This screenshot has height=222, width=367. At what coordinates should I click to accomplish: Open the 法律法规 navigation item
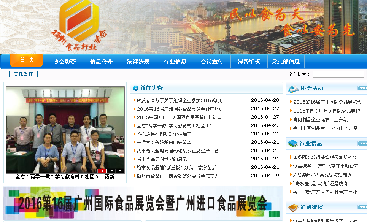coord(138,62)
